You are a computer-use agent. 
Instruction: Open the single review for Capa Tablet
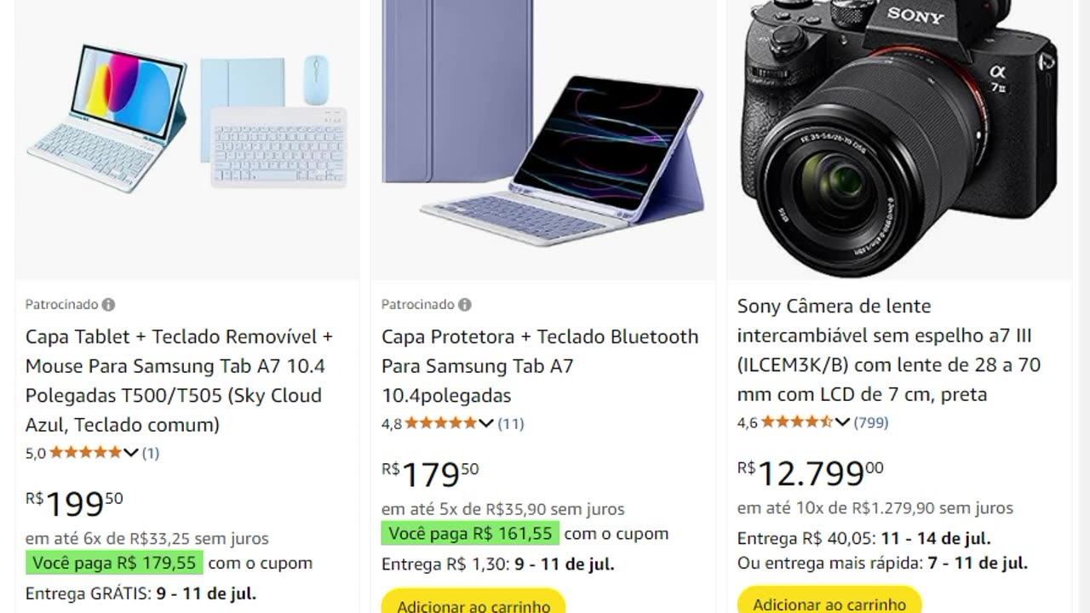(151, 453)
